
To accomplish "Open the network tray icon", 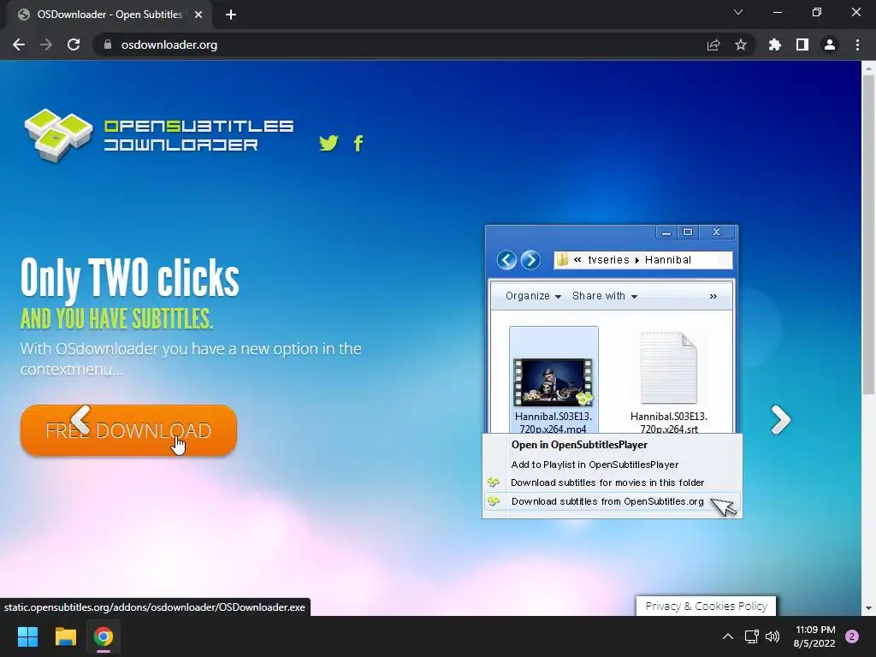I will click(x=752, y=636).
